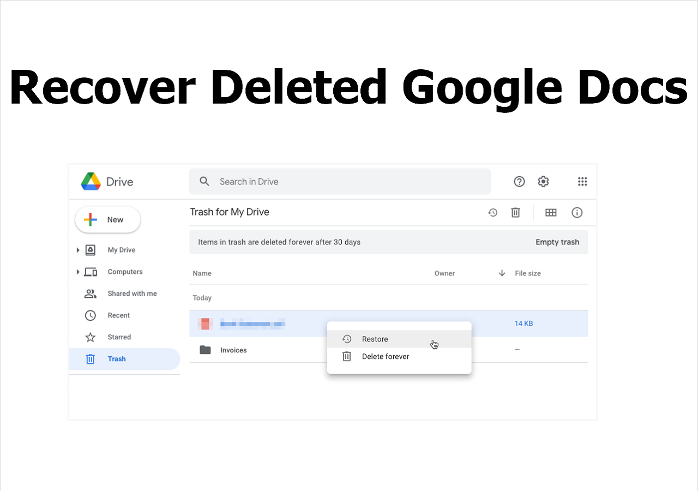Click the search magnifier icon

[x=204, y=182]
